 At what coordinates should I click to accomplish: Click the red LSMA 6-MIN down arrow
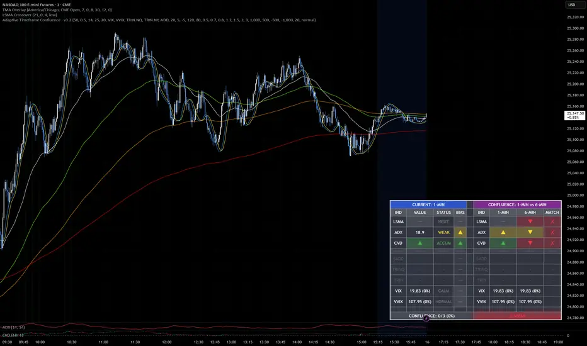pyautogui.click(x=530, y=222)
